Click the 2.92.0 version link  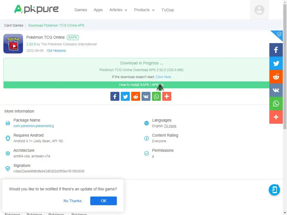pos(31,44)
